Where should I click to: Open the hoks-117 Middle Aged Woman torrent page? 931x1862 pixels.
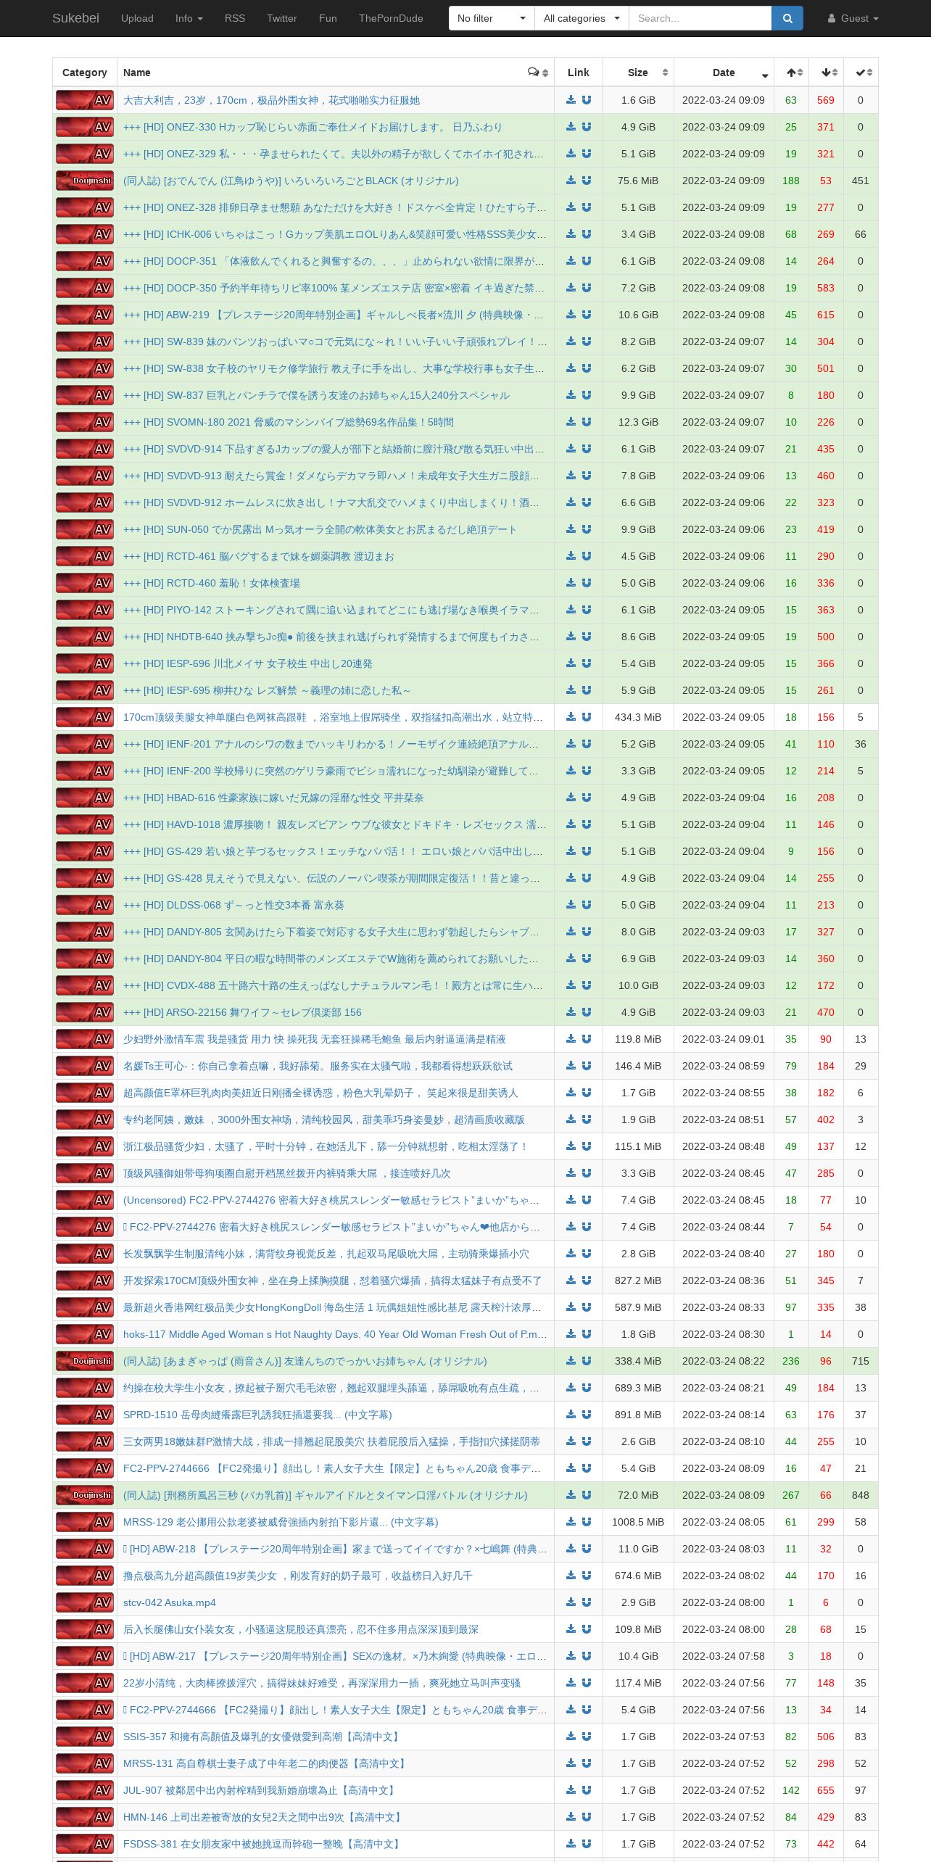coord(335,1334)
